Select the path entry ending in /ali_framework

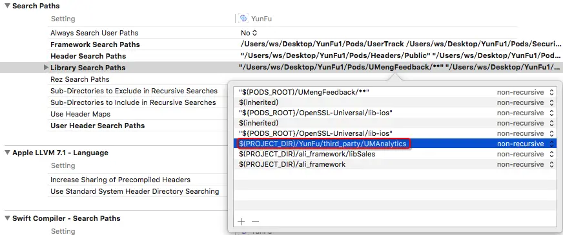coord(292,164)
